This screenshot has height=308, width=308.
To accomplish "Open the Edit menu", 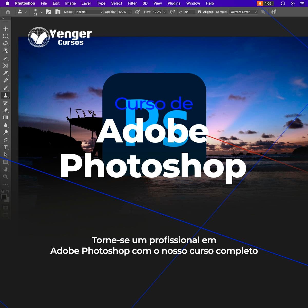I will [56, 3].
